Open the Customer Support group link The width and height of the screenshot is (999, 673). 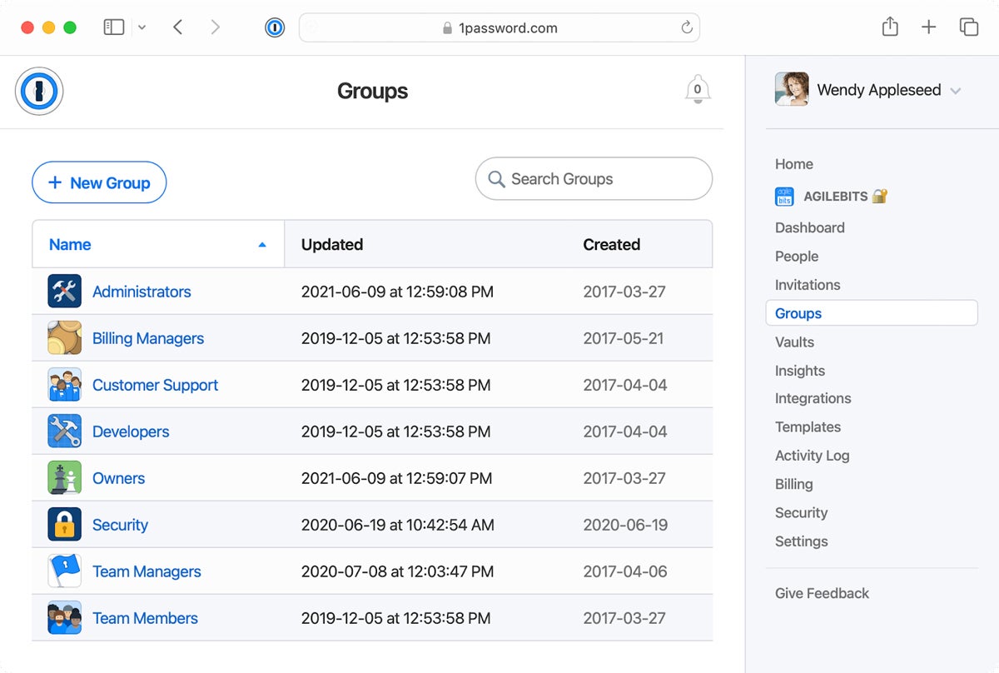click(155, 385)
